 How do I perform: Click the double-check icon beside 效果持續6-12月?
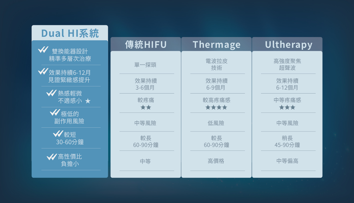[x=43, y=71]
